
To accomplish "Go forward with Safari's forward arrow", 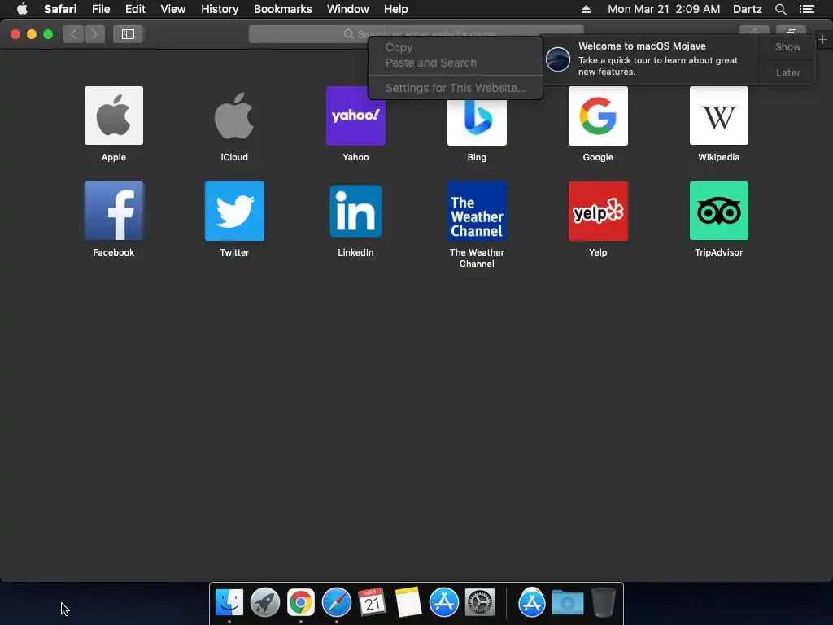I will 94,34.
